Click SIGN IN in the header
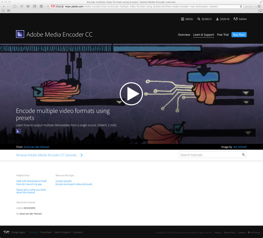Viewport: 263px width, 238px height. click(223, 19)
